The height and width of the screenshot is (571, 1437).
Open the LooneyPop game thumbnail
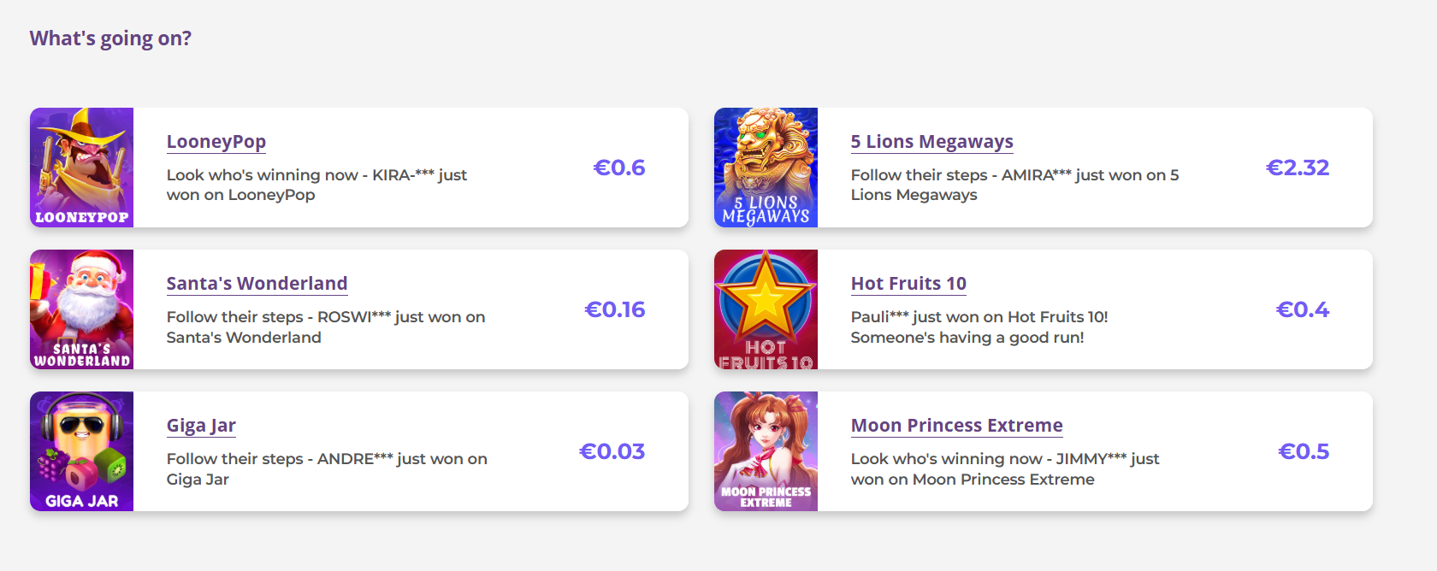[x=81, y=168]
